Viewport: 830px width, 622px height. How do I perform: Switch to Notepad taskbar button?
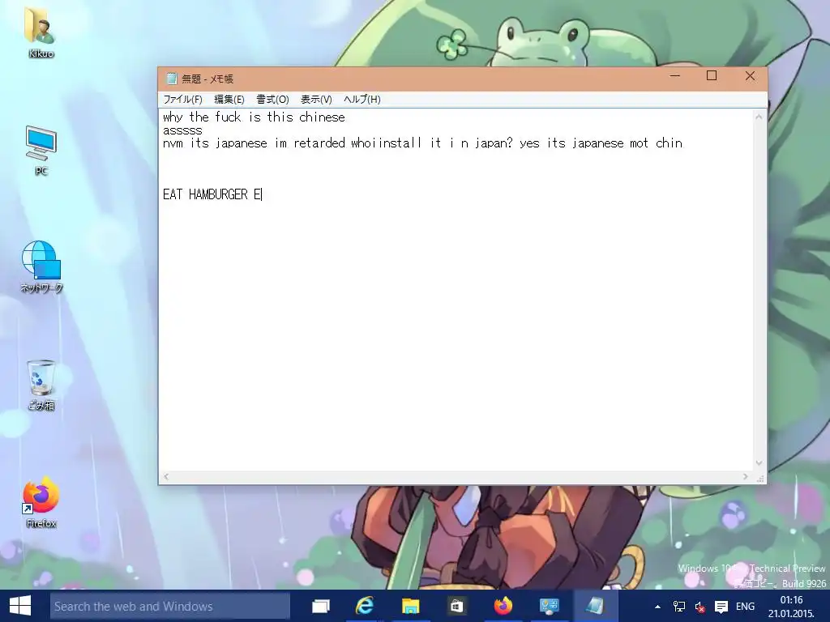[x=595, y=606]
